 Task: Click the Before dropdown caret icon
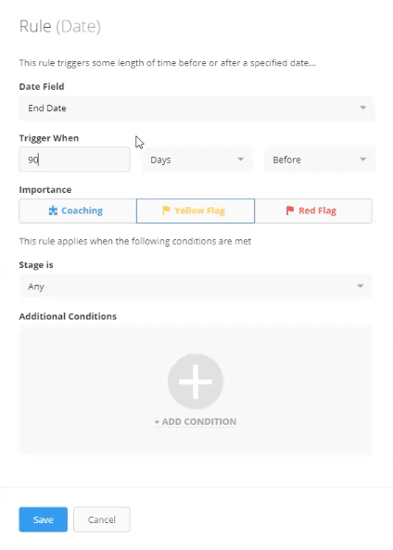(x=362, y=160)
